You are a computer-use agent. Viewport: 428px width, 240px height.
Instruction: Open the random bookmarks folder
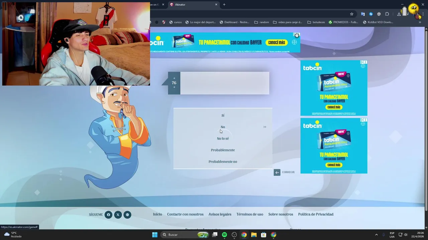coord(261,22)
